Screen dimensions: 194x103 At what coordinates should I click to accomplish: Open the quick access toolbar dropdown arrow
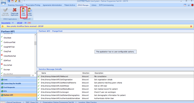click(24, 1)
